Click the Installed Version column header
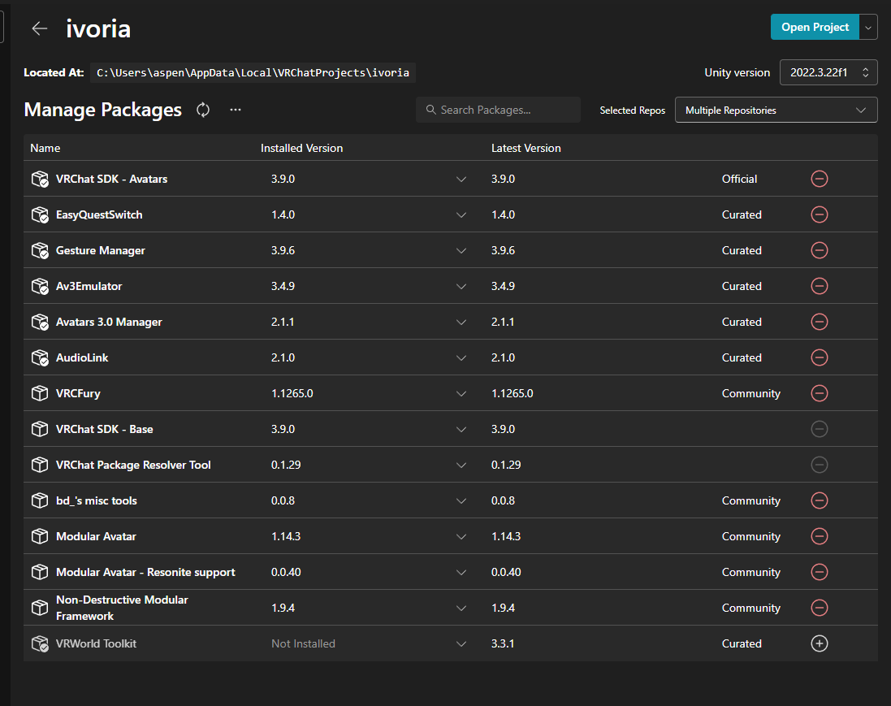The image size is (891, 706). [x=301, y=148]
